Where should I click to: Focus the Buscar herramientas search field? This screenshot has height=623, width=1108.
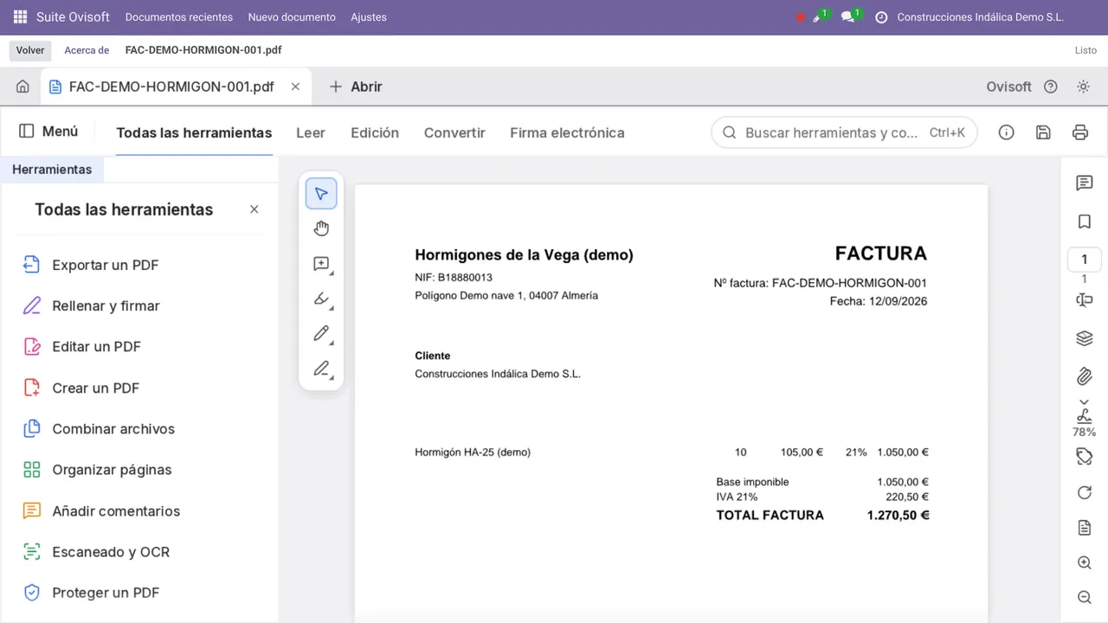844,132
